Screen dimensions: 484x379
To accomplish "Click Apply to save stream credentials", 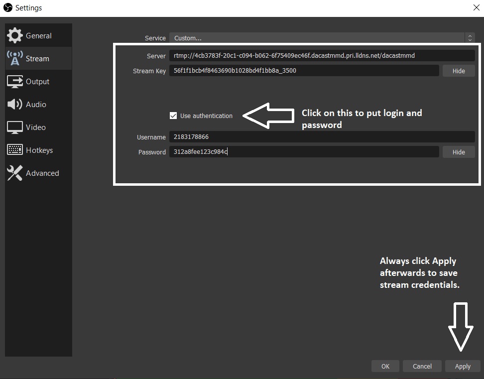I will (x=462, y=366).
